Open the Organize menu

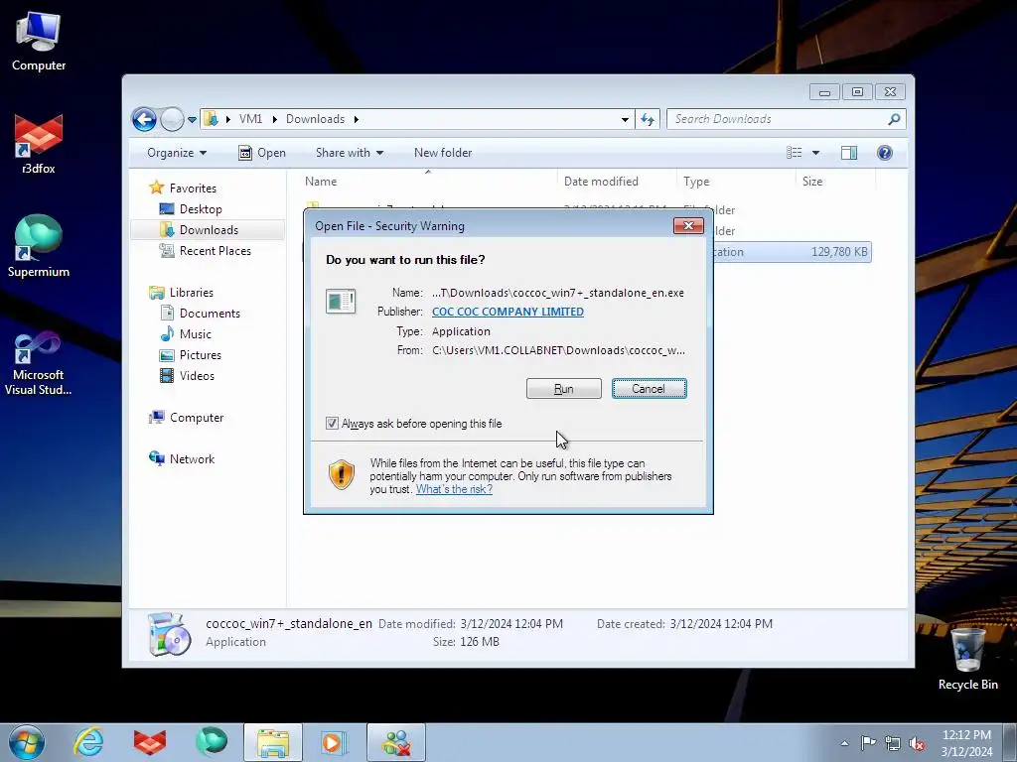point(177,153)
